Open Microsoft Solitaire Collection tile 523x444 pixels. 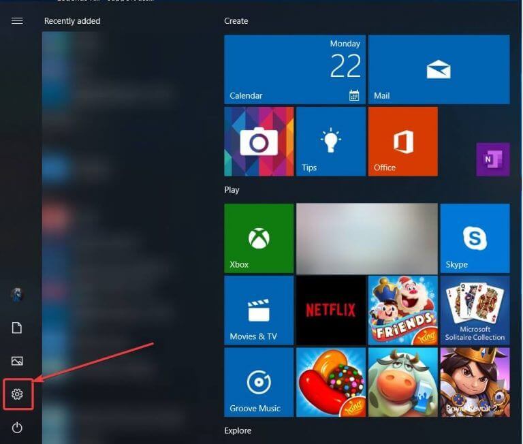475,311
